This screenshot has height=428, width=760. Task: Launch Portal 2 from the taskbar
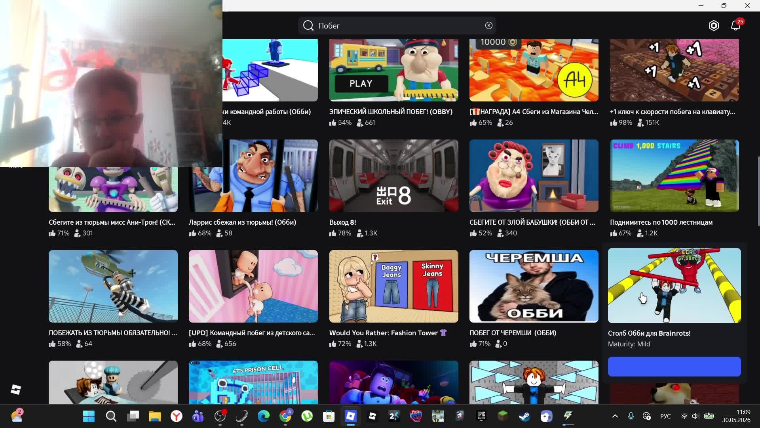pos(394,416)
